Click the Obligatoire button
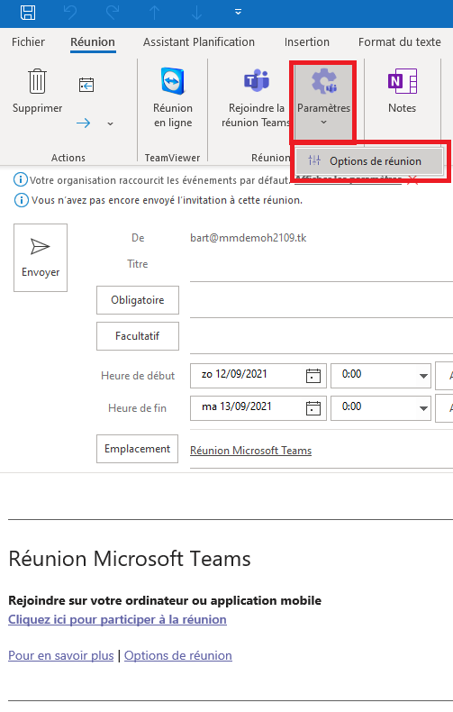 pyautogui.click(x=138, y=300)
